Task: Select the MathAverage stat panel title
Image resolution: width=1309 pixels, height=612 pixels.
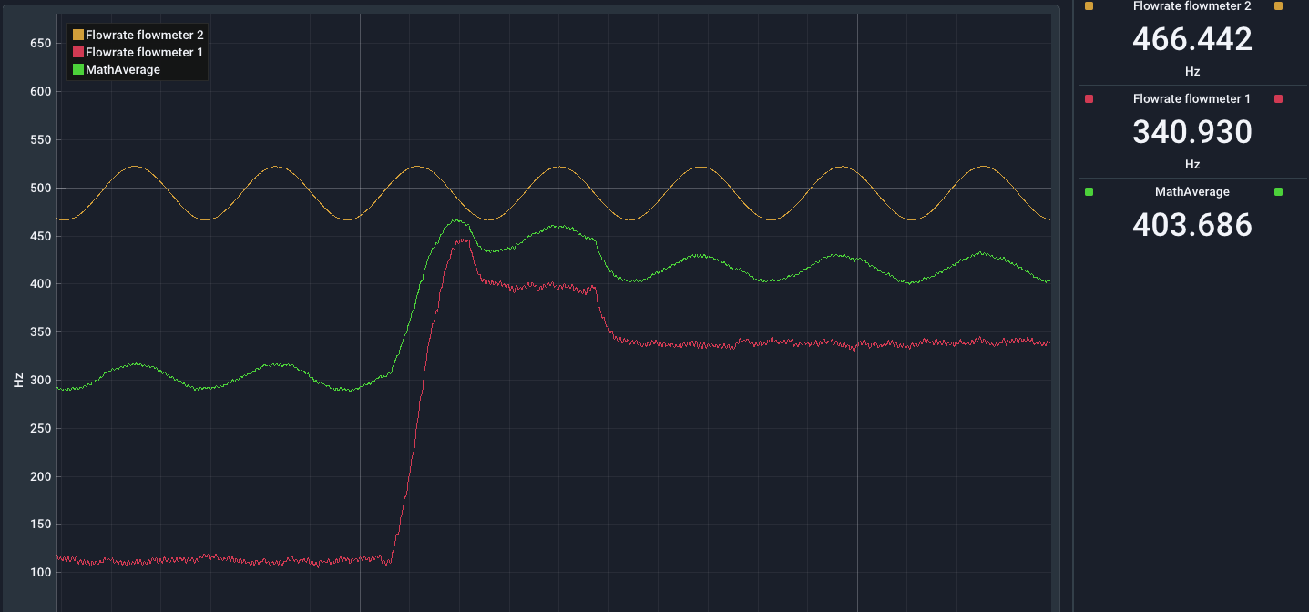Action: point(1192,191)
